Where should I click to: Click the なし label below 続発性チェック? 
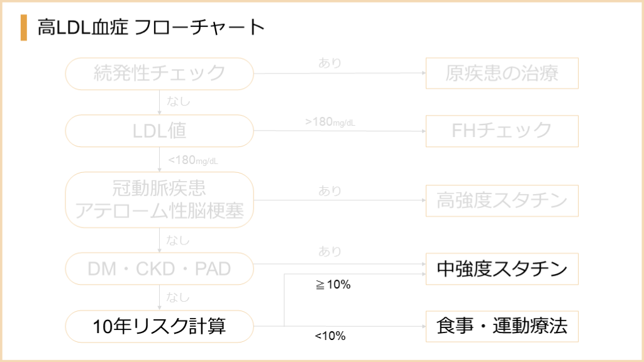tap(178, 101)
